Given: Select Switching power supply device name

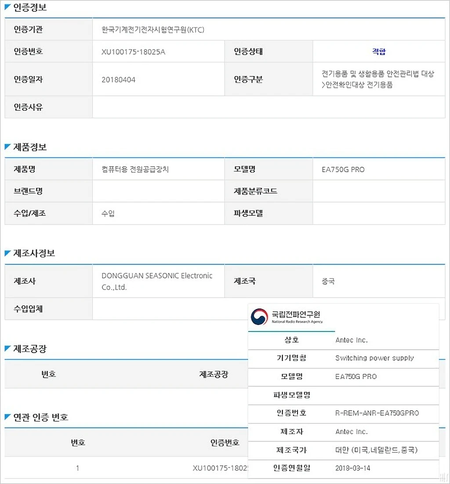Looking at the screenshot, I should click(x=374, y=358).
